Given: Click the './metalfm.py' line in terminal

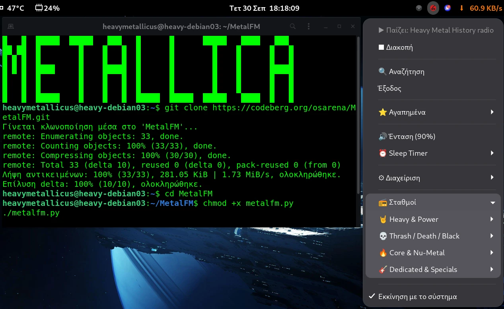Looking at the screenshot, I should [31, 213].
